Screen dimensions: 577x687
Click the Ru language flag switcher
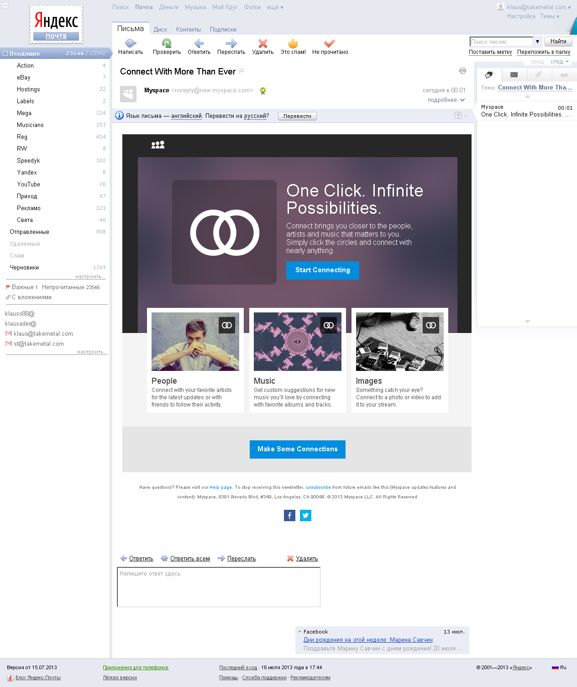pyautogui.click(x=559, y=667)
